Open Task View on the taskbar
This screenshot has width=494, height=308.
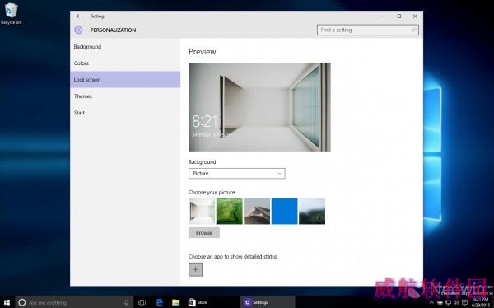pyautogui.click(x=142, y=302)
